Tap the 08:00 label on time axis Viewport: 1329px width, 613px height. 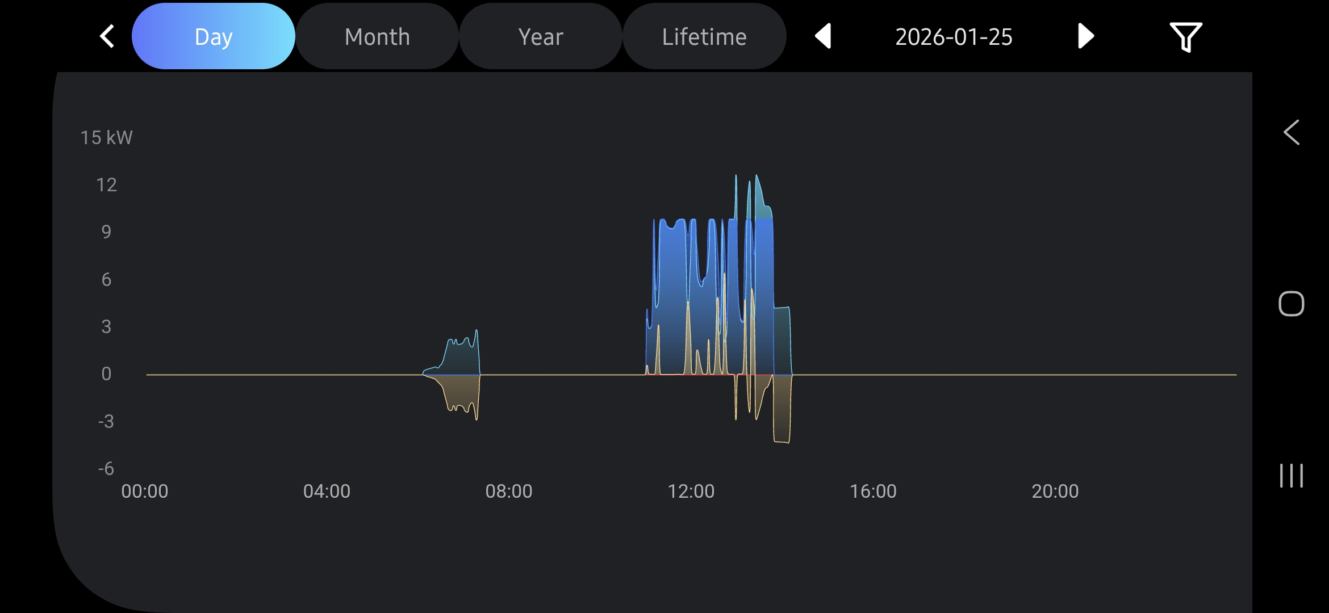click(x=509, y=491)
